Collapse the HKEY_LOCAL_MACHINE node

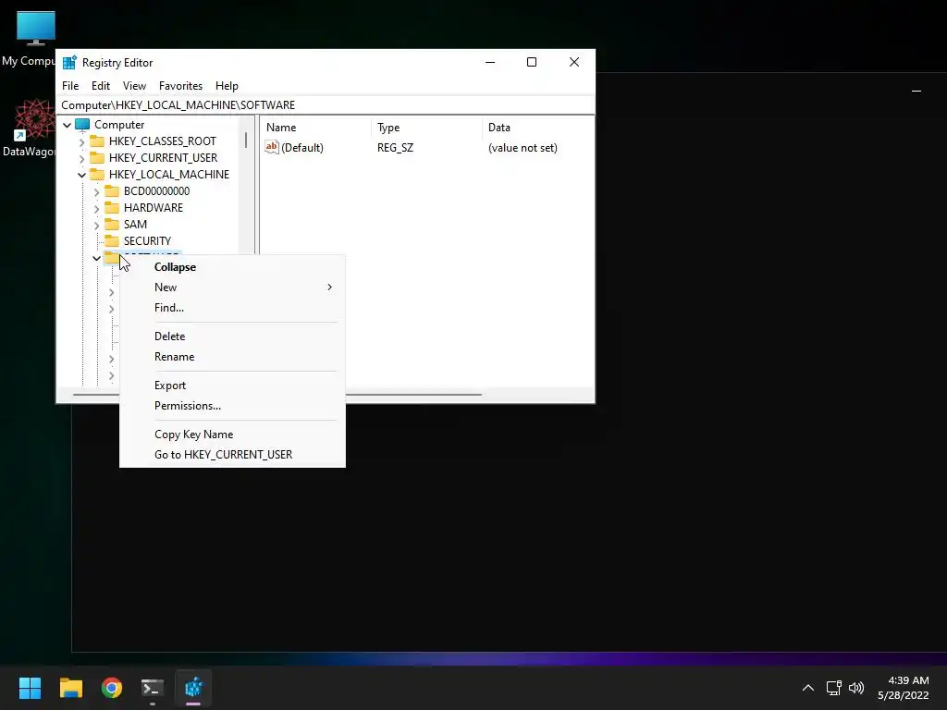pos(82,175)
